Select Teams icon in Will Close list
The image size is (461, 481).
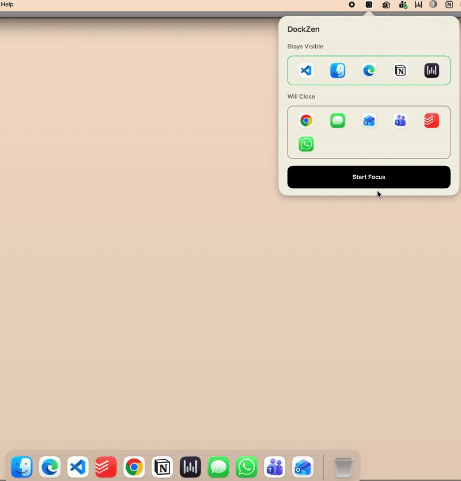click(x=400, y=120)
